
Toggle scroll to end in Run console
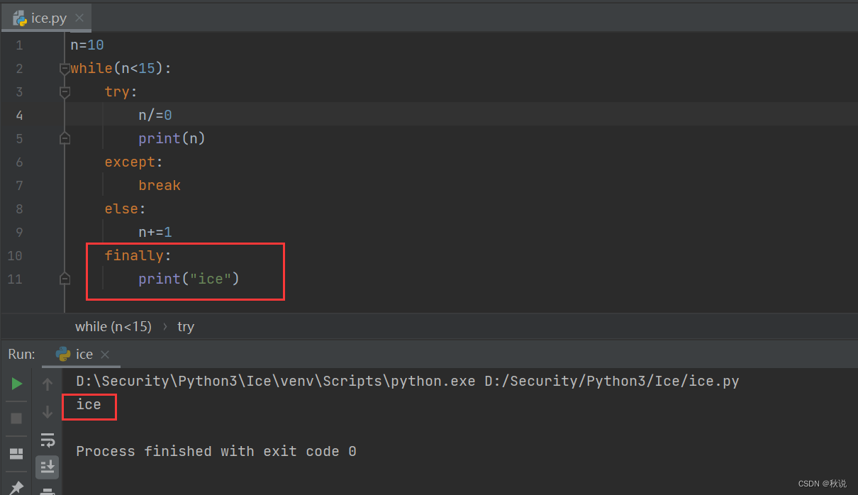48,466
